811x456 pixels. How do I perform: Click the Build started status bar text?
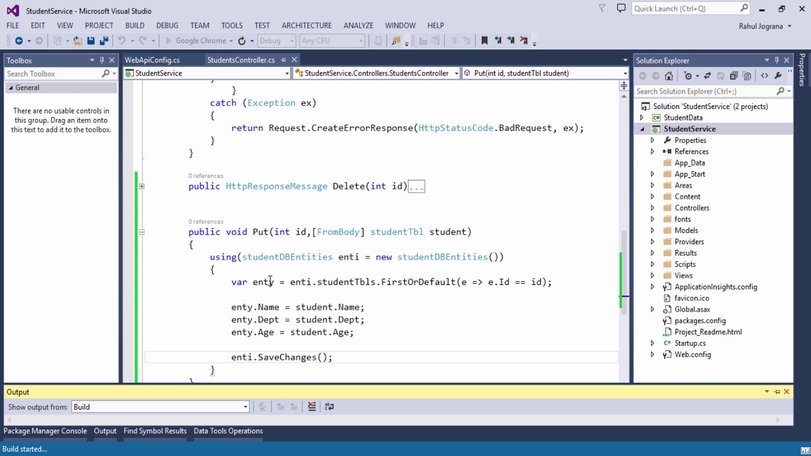25,449
